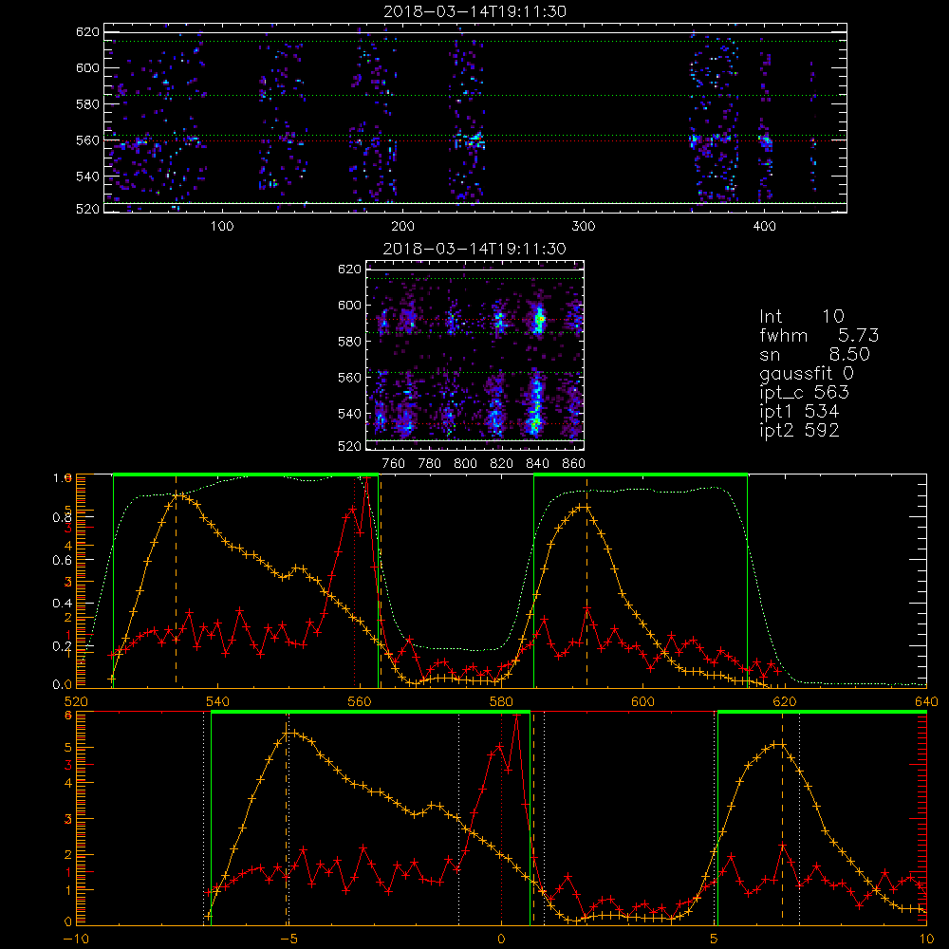Image resolution: width=949 pixels, height=949 pixels.
Task: Click x-axis label 860 of middle image
Action: [573, 464]
